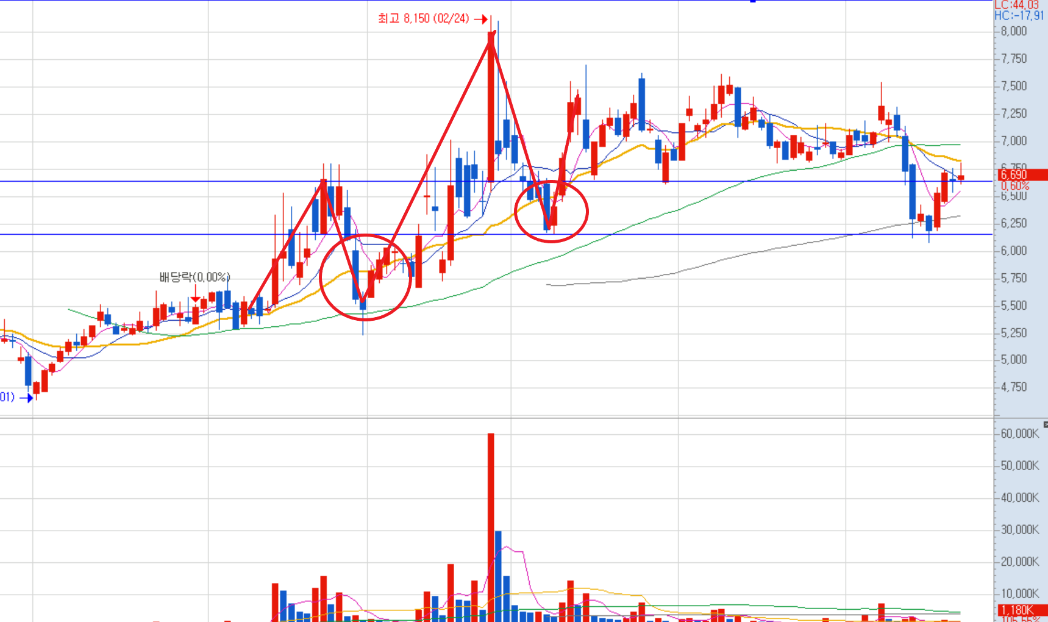Click the 7,000 price axis label

click(1014, 141)
